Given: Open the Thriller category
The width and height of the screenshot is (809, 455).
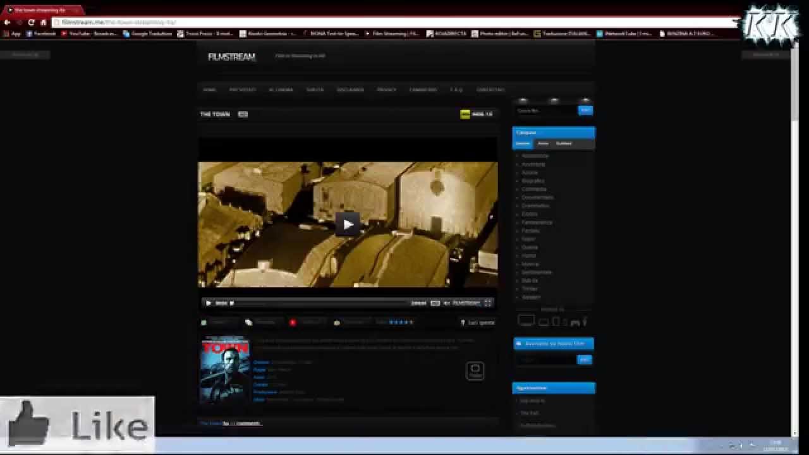Looking at the screenshot, I should coord(530,289).
